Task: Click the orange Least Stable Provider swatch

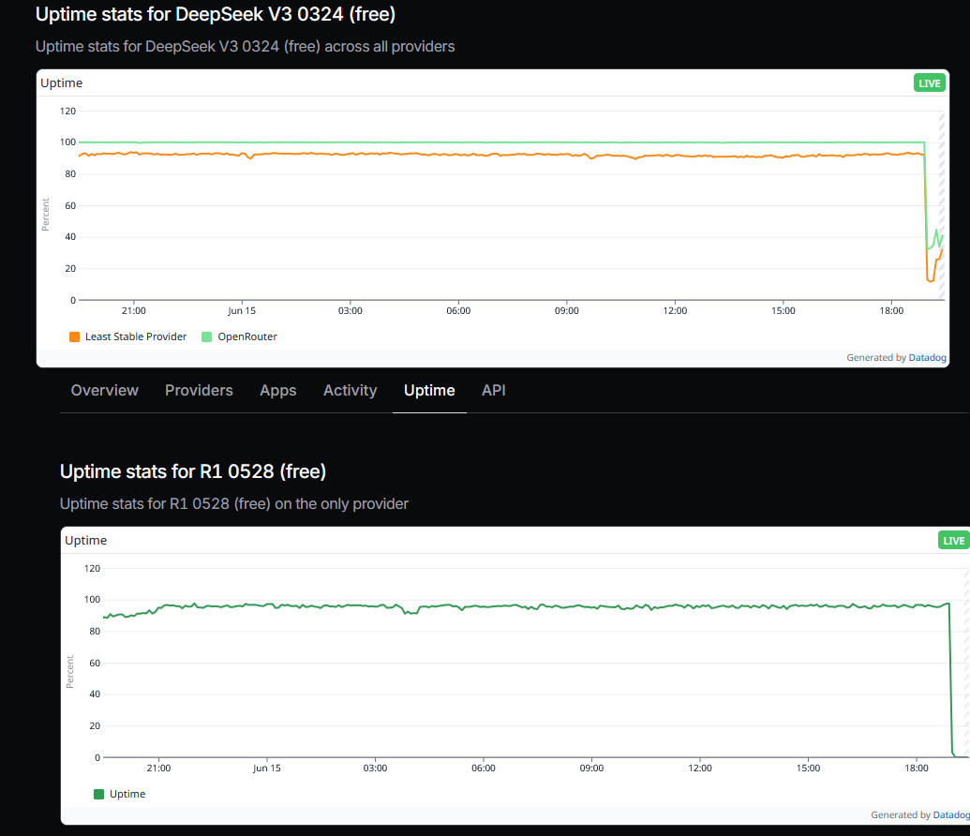Action: (74, 336)
